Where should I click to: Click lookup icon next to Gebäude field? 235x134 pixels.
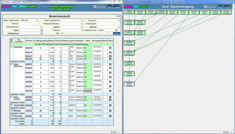click(x=119, y=27)
